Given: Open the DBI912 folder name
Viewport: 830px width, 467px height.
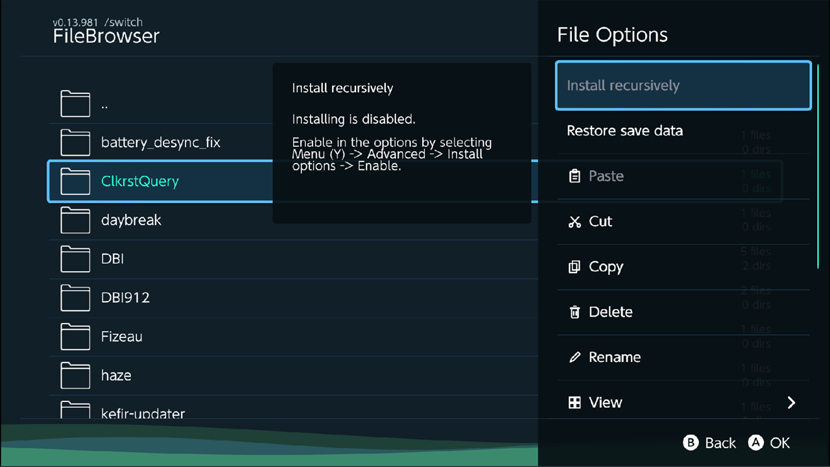Looking at the screenshot, I should pos(125,298).
